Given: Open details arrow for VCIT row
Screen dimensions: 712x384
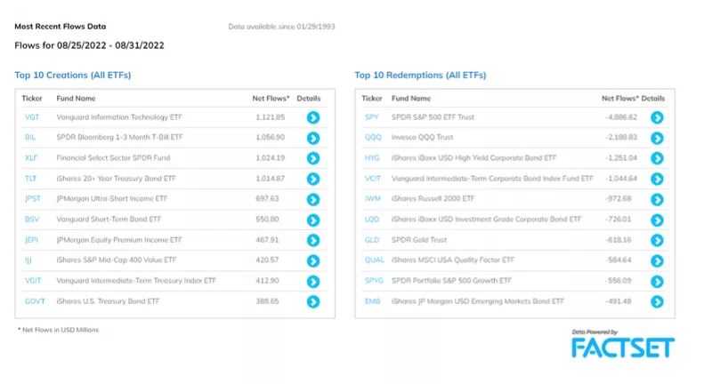Looking at the screenshot, I should point(657,179).
